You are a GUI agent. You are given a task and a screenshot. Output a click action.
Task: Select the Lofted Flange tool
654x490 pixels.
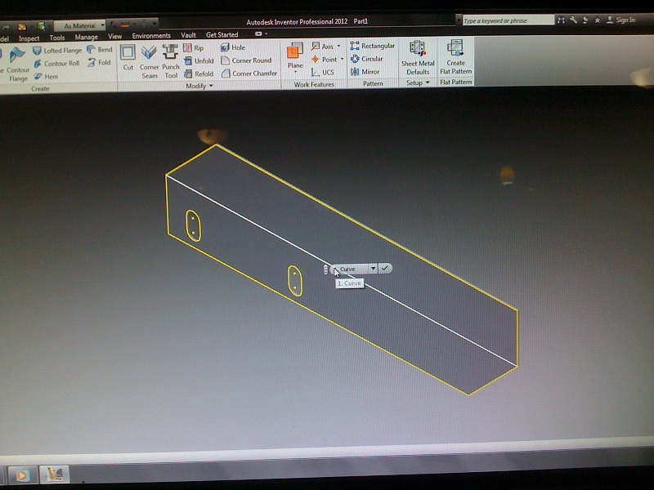(x=57, y=51)
